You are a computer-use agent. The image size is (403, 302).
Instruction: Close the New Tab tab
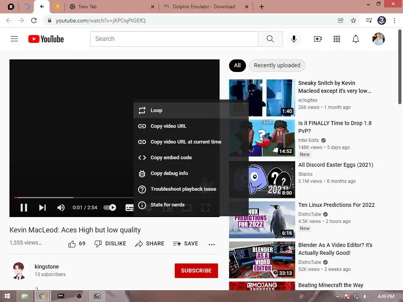coord(152,7)
